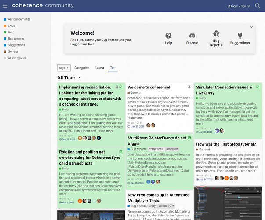This screenshot has height=220, width=265.
Task: Click the Jun 23, 2023 date link
Action: coord(204,132)
